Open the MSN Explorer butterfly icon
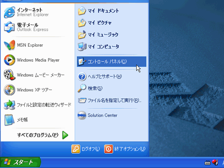224x168 pixels. [x=9, y=45]
